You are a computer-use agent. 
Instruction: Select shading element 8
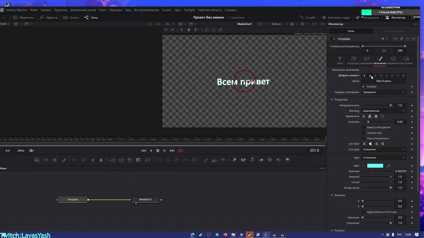click(x=403, y=75)
